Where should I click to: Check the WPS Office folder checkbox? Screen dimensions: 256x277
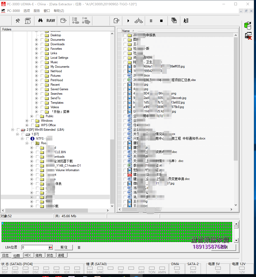tap(33, 125)
